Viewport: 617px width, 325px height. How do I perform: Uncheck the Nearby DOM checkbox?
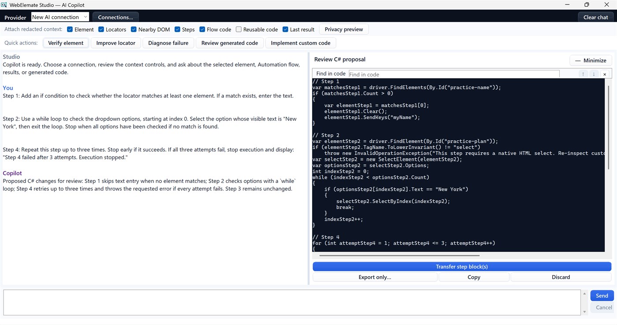[134, 29]
